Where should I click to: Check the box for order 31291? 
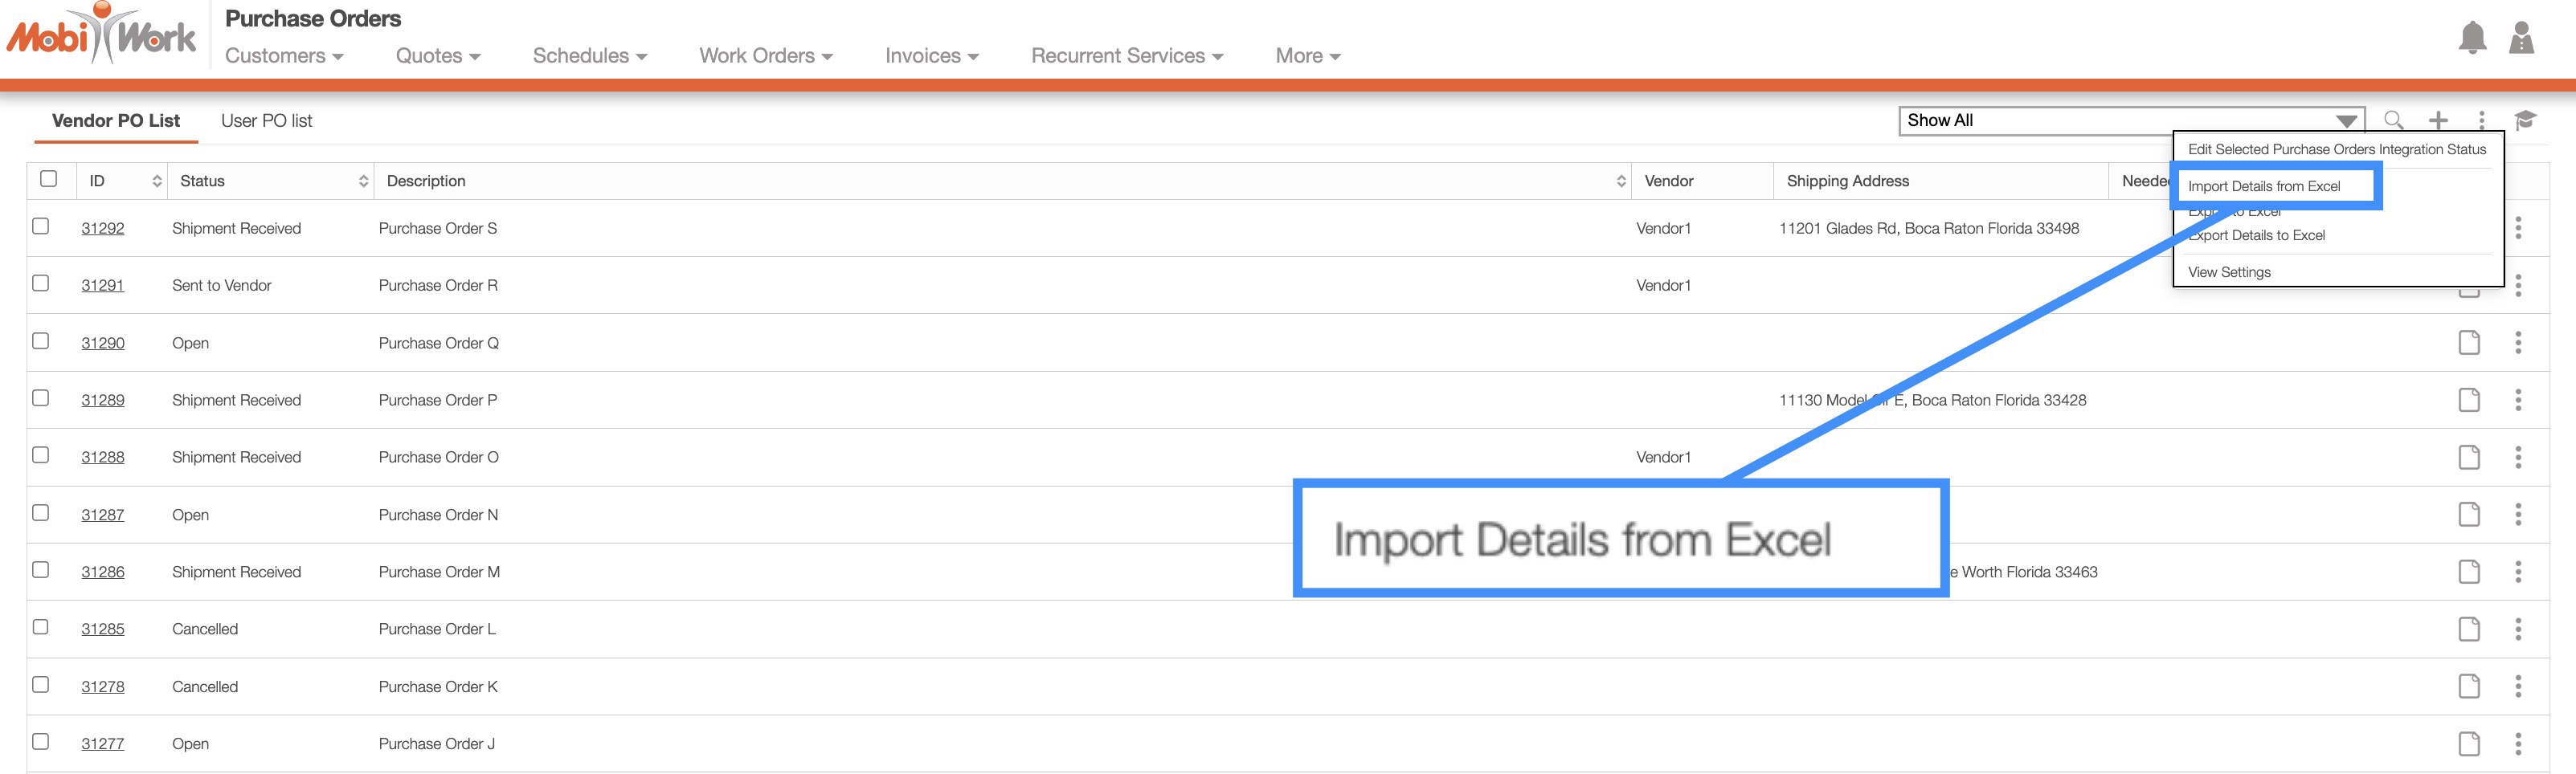41,283
